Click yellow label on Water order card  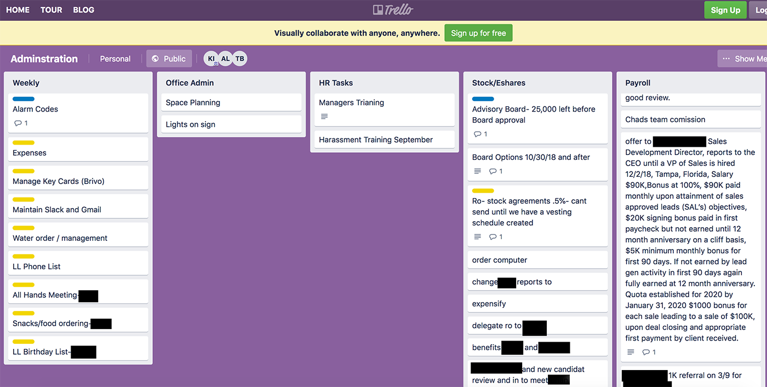24,228
